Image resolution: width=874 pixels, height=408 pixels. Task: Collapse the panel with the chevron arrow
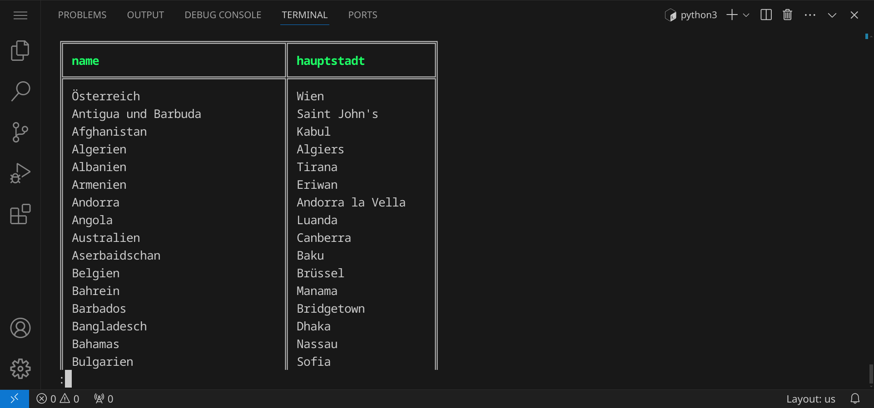832,15
